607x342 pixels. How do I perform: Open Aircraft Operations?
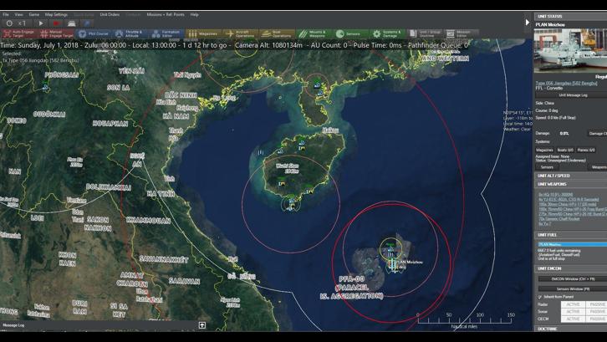coord(240,33)
